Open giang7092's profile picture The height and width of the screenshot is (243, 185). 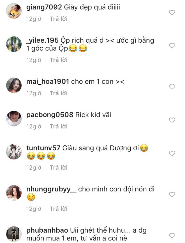tap(14, 11)
